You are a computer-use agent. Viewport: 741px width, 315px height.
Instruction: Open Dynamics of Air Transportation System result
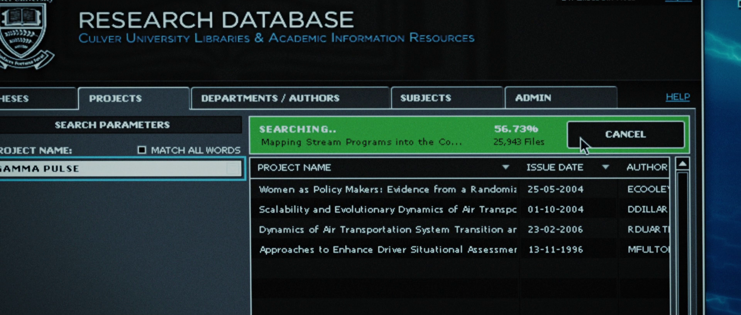point(387,229)
